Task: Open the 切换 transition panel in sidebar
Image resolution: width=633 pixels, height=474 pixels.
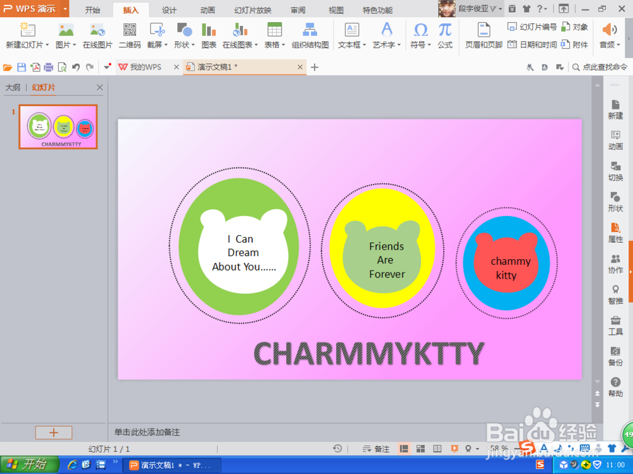Action: (615, 171)
